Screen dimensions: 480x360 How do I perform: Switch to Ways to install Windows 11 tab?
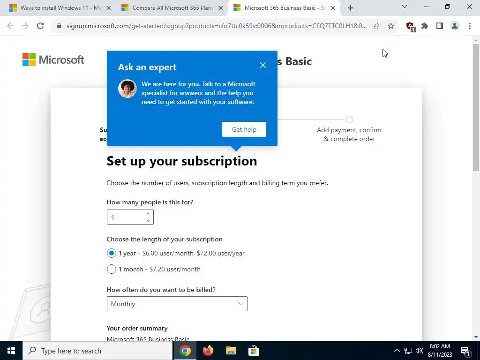coord(61,8)
